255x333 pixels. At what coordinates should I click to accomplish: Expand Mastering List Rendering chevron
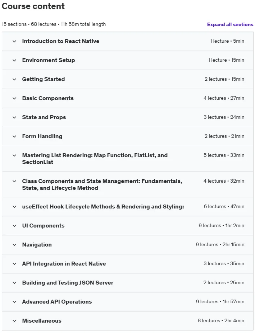point(14,155)
